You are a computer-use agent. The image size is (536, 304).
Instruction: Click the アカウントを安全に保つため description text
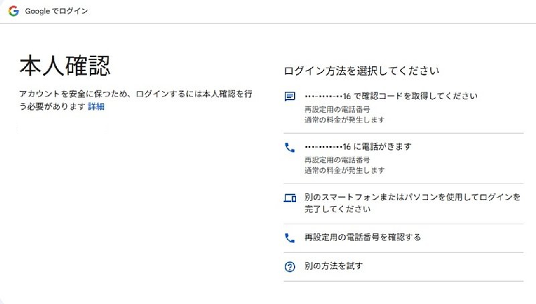[134, 95]
